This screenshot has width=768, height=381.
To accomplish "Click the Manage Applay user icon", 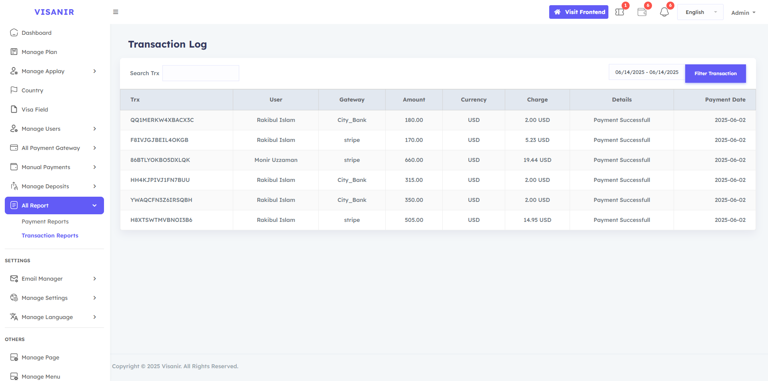I will point(14,71).
